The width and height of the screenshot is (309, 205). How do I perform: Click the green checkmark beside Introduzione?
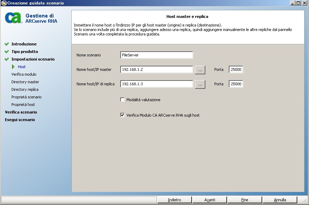point(7,44)
